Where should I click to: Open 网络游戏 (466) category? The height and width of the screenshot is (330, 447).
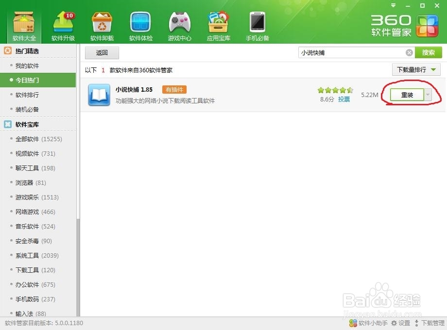click(35, 212)
